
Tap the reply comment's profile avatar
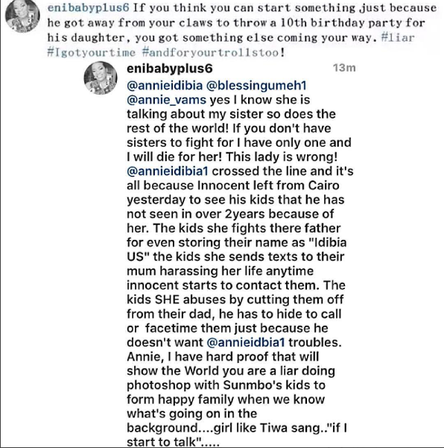pyautogui.click(x=101, y=78)
